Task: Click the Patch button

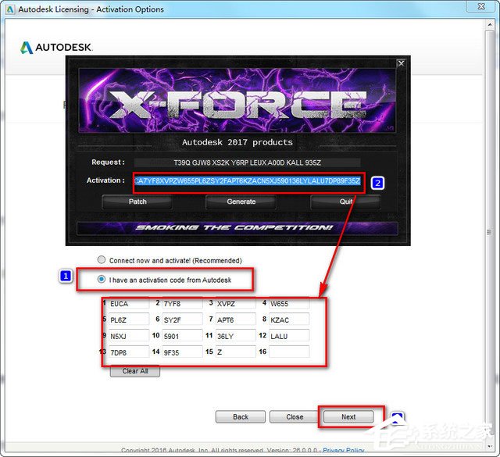Action: [x=137, y=202]
